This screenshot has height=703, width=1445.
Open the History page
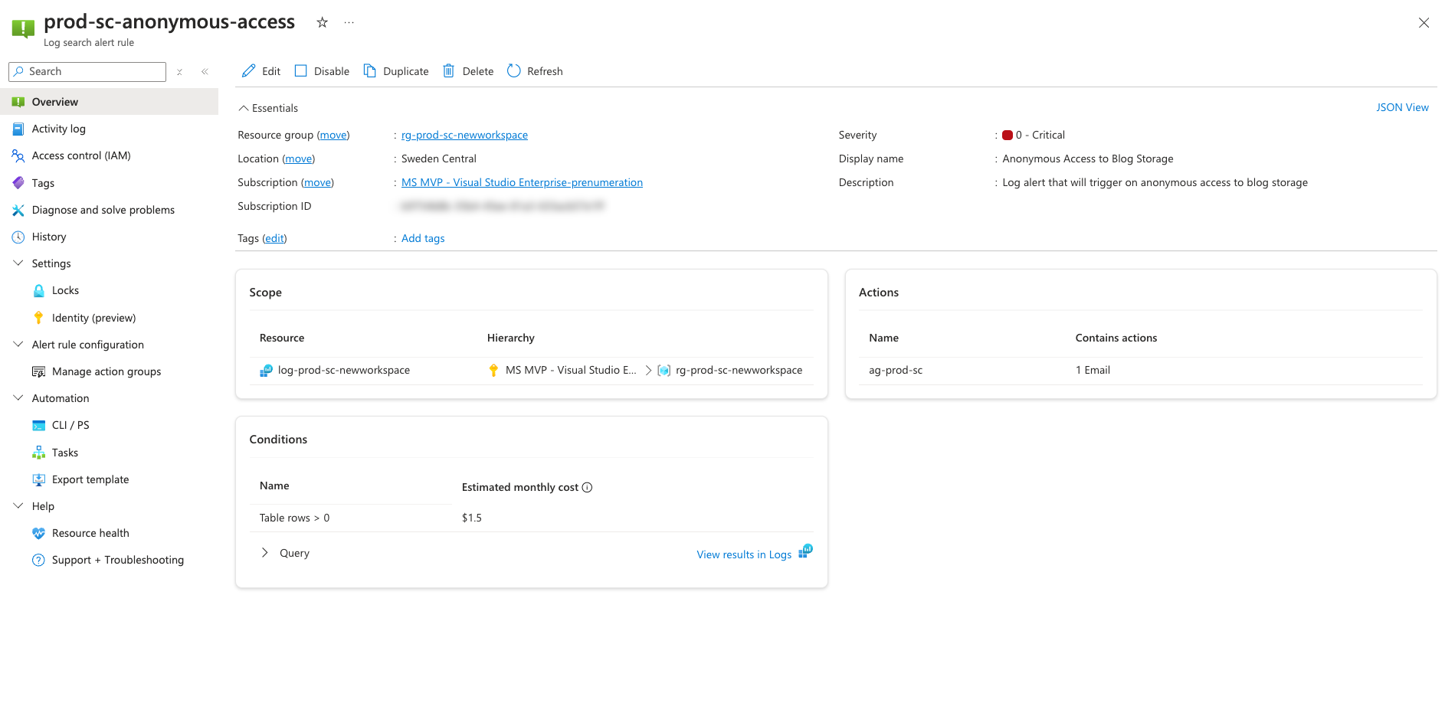(109, 237)
